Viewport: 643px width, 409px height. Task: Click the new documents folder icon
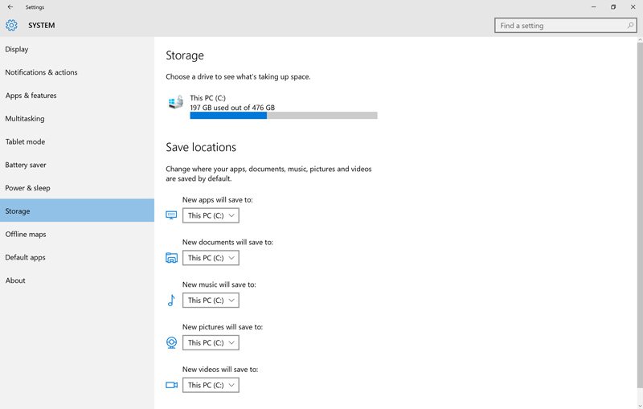pos(171,258)
